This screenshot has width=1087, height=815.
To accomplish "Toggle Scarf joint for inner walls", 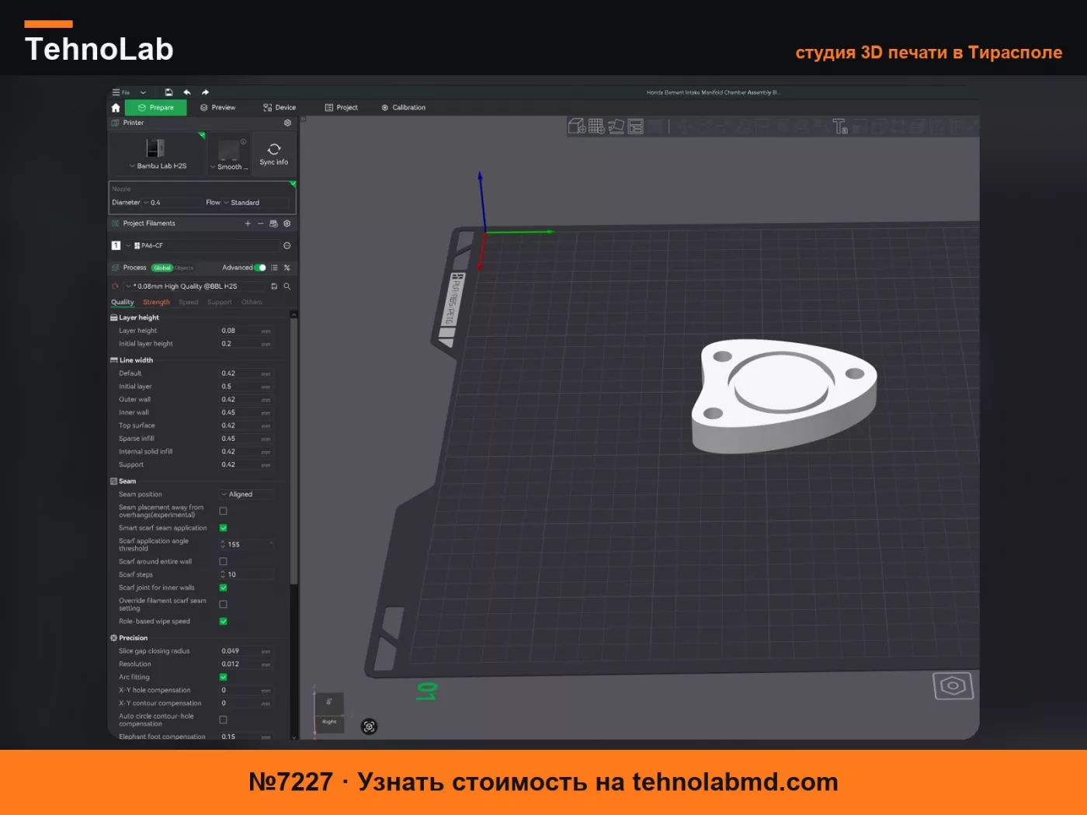I will pyautogui.click(x=224, y=588).
